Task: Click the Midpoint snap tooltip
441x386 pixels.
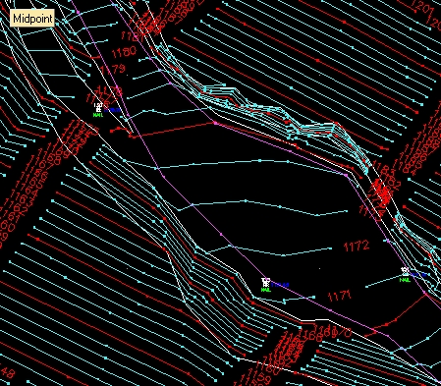Action: pyautogui.click(x=32, y=19)
